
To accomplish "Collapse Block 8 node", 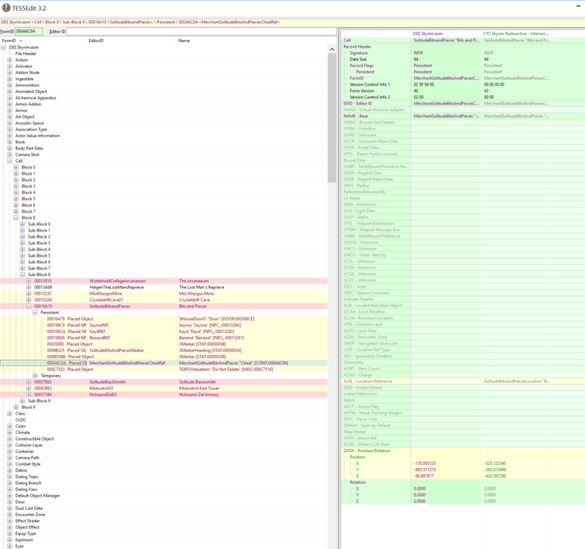I will [16, 218].
